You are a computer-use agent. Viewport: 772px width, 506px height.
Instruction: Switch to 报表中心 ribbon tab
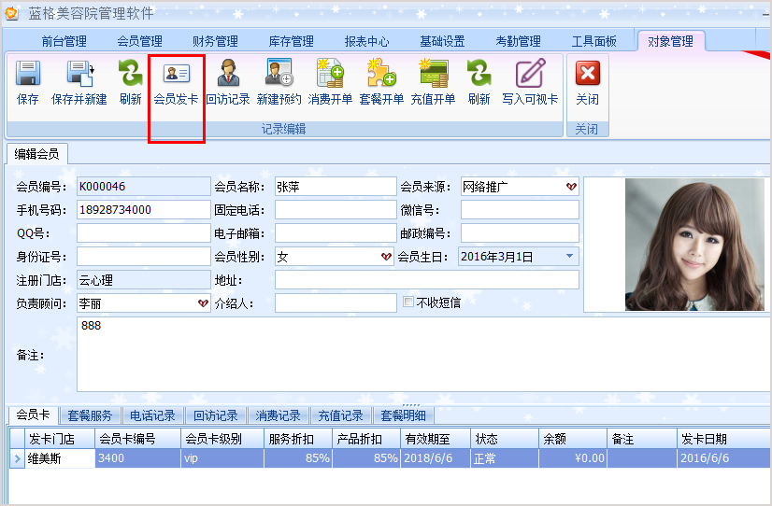point(366,41)
